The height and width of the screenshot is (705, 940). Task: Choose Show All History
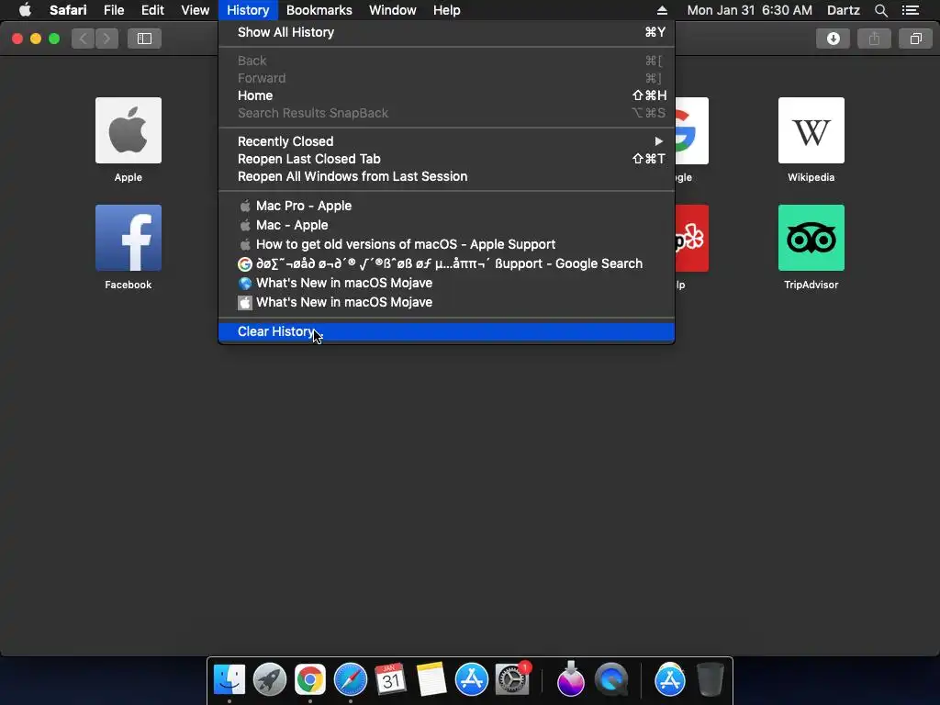(447, 32)
